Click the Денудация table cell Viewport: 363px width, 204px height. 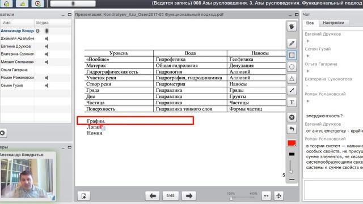pyautogui.click(x=256, y=66)
